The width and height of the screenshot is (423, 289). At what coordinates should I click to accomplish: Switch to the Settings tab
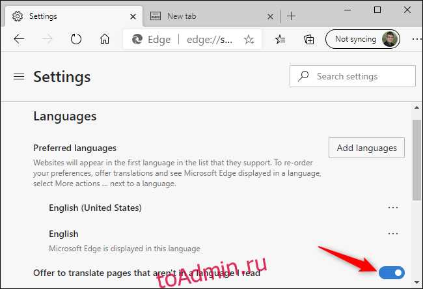(73, 16)
